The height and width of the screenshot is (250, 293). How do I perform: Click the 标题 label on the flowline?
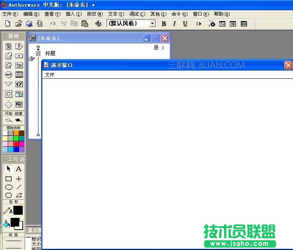pyautogui.click(x=50, y=53)
